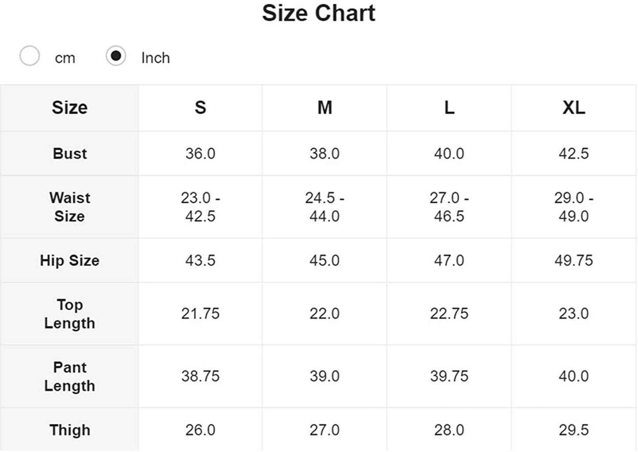Click the Inch unit label
The width and height of the screenshot is (638, 452).
click(x=155, y=58)
